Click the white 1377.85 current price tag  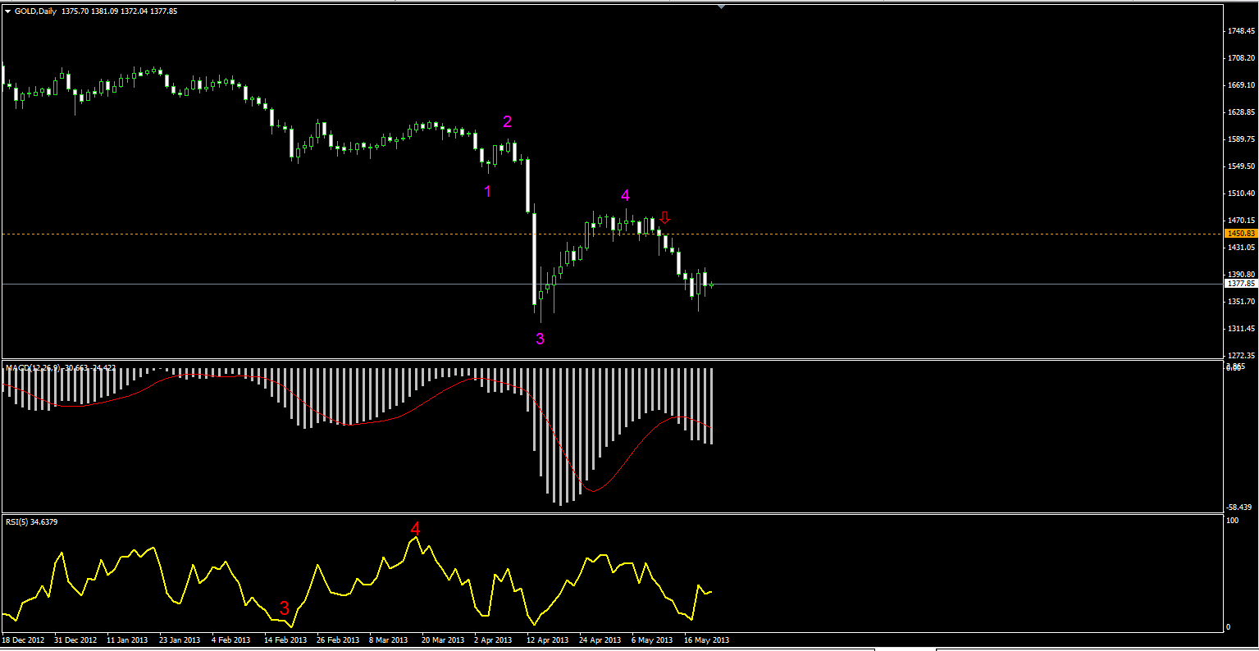[1240, 284]
